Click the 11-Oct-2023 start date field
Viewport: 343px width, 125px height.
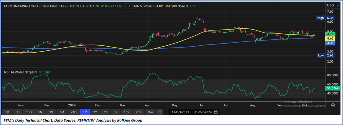(x=180, y=112)
